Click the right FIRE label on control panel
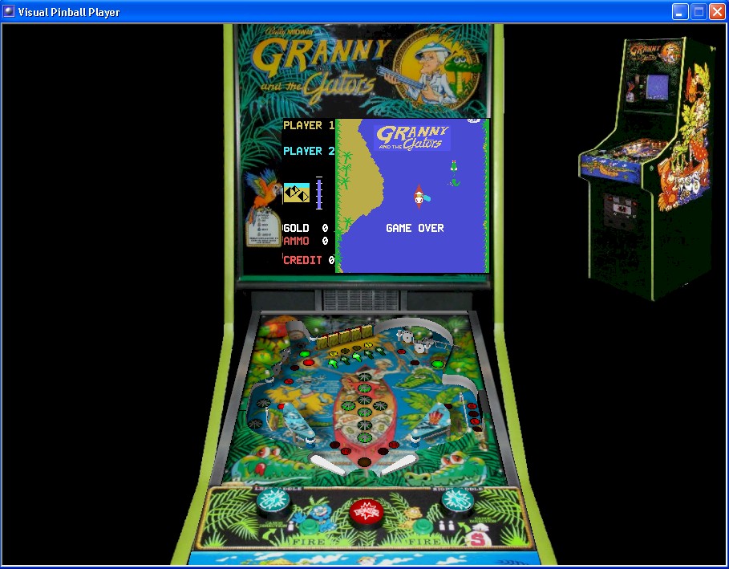The height and width of the screenshot is (569, 729). click(424, 541)
